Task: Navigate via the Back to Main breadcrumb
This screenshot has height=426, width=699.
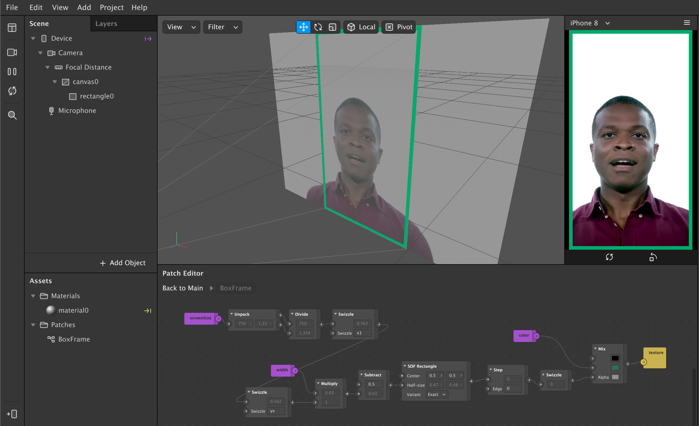Action: tap(182, 288)
